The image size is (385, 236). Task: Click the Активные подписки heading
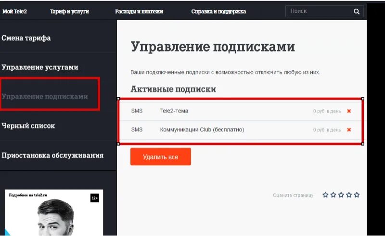pos(173,89)
